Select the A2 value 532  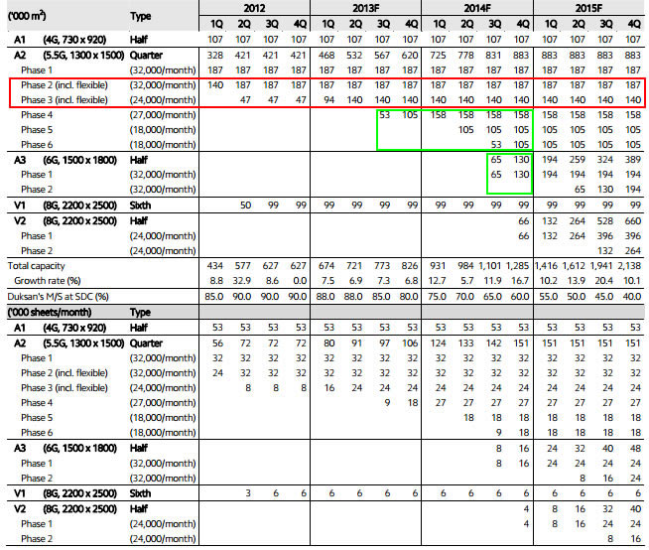point(354,55)
